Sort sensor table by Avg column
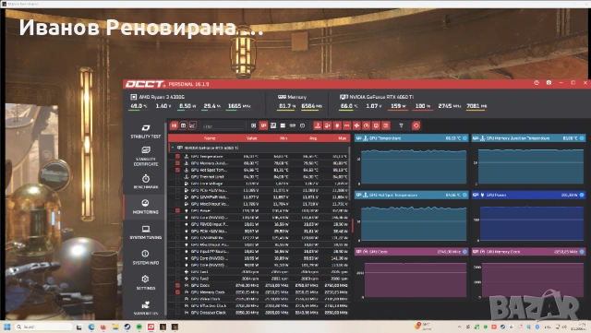The image size is (591, 333). click(x=313, y=138)
